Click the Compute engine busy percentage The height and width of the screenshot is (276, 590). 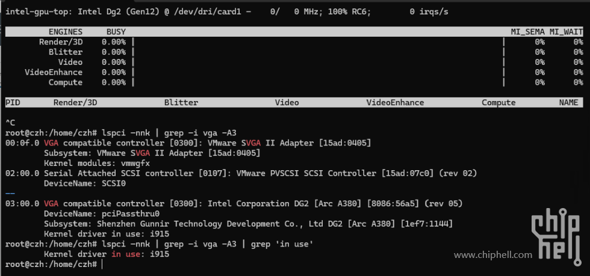114,82
